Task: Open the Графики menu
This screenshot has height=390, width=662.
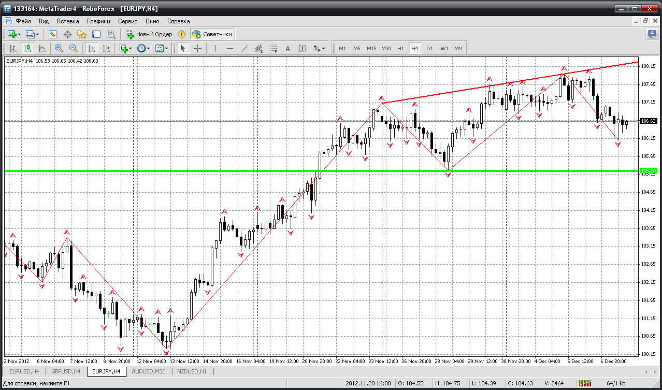Action: 98,21
